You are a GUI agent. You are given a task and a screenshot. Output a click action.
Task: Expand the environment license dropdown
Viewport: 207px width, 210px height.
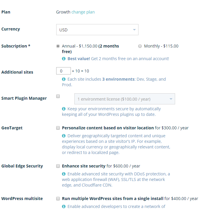[124, 99]
